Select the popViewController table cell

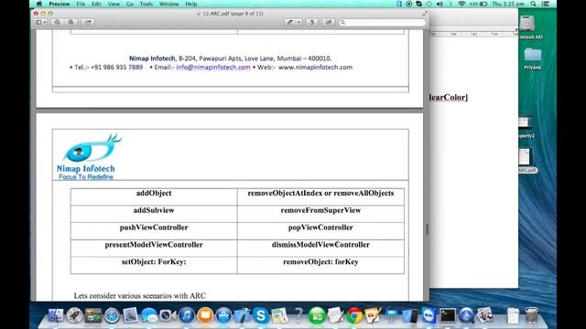point(320,231)
